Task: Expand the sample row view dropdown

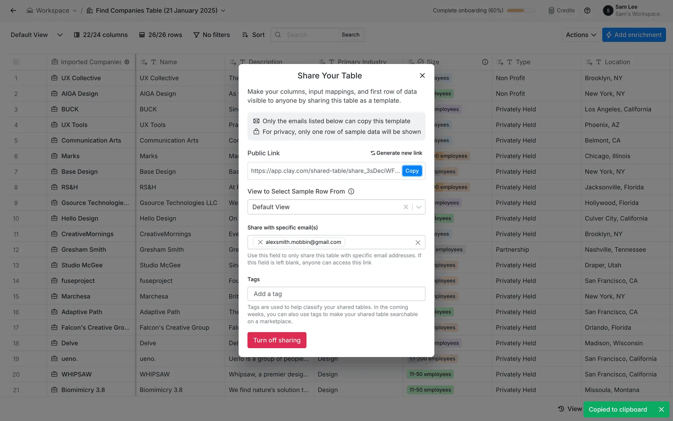Action: click(419, 207)
